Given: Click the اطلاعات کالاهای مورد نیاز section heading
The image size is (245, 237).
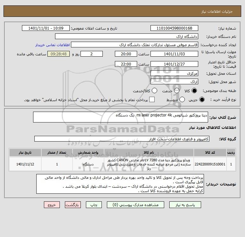Looking at the screenshot, I should tap(213, 128).
